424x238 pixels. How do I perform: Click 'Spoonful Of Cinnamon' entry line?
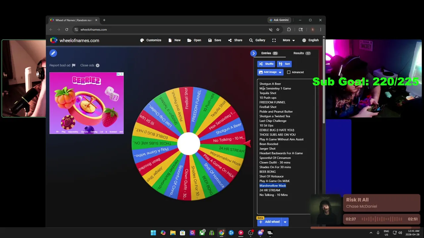click(275, 158)
